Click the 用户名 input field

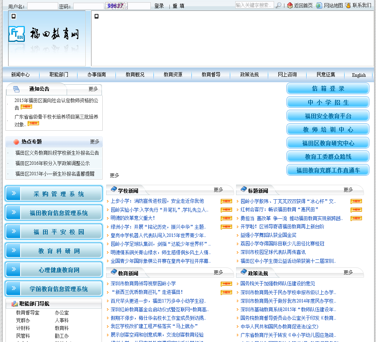pyautogui.click(x=42, y=6)
